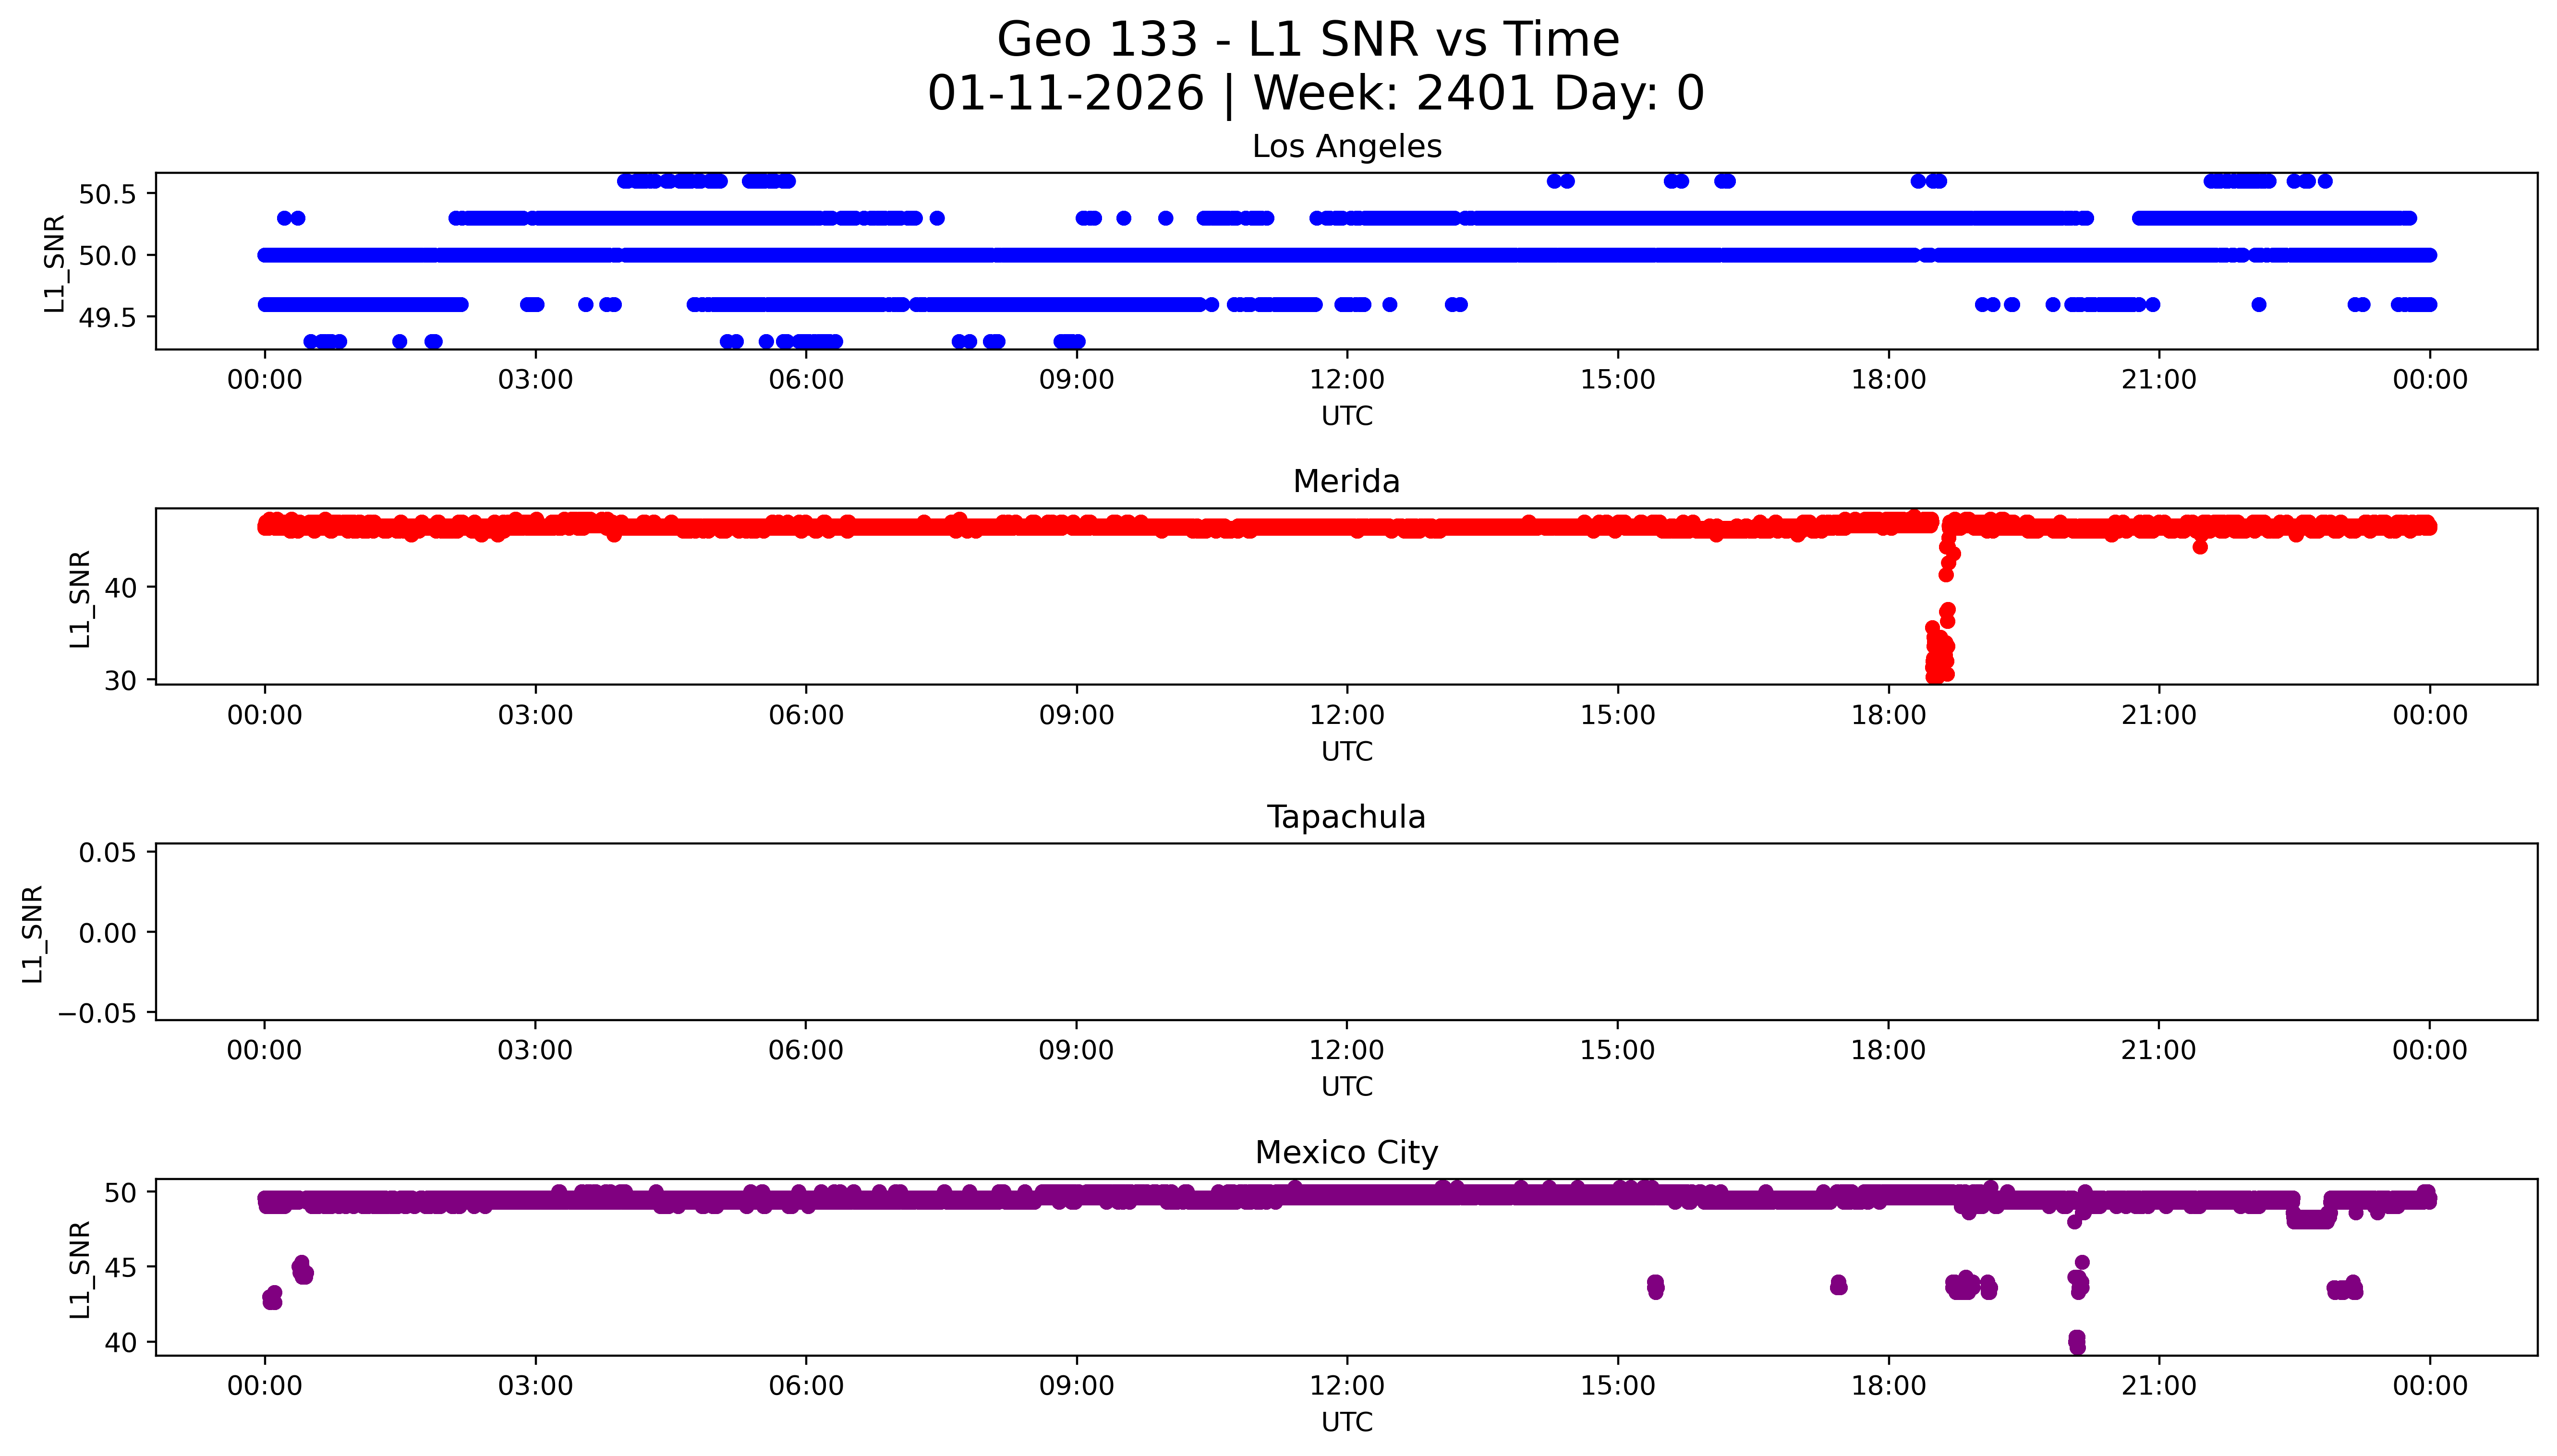Click the purple points near 43 at Mexico City start
Viewport: 2557px width, 1456px height.
[272, 1298]
